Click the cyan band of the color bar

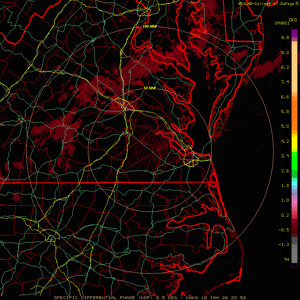pyautogui.click(x=294, y=183)
